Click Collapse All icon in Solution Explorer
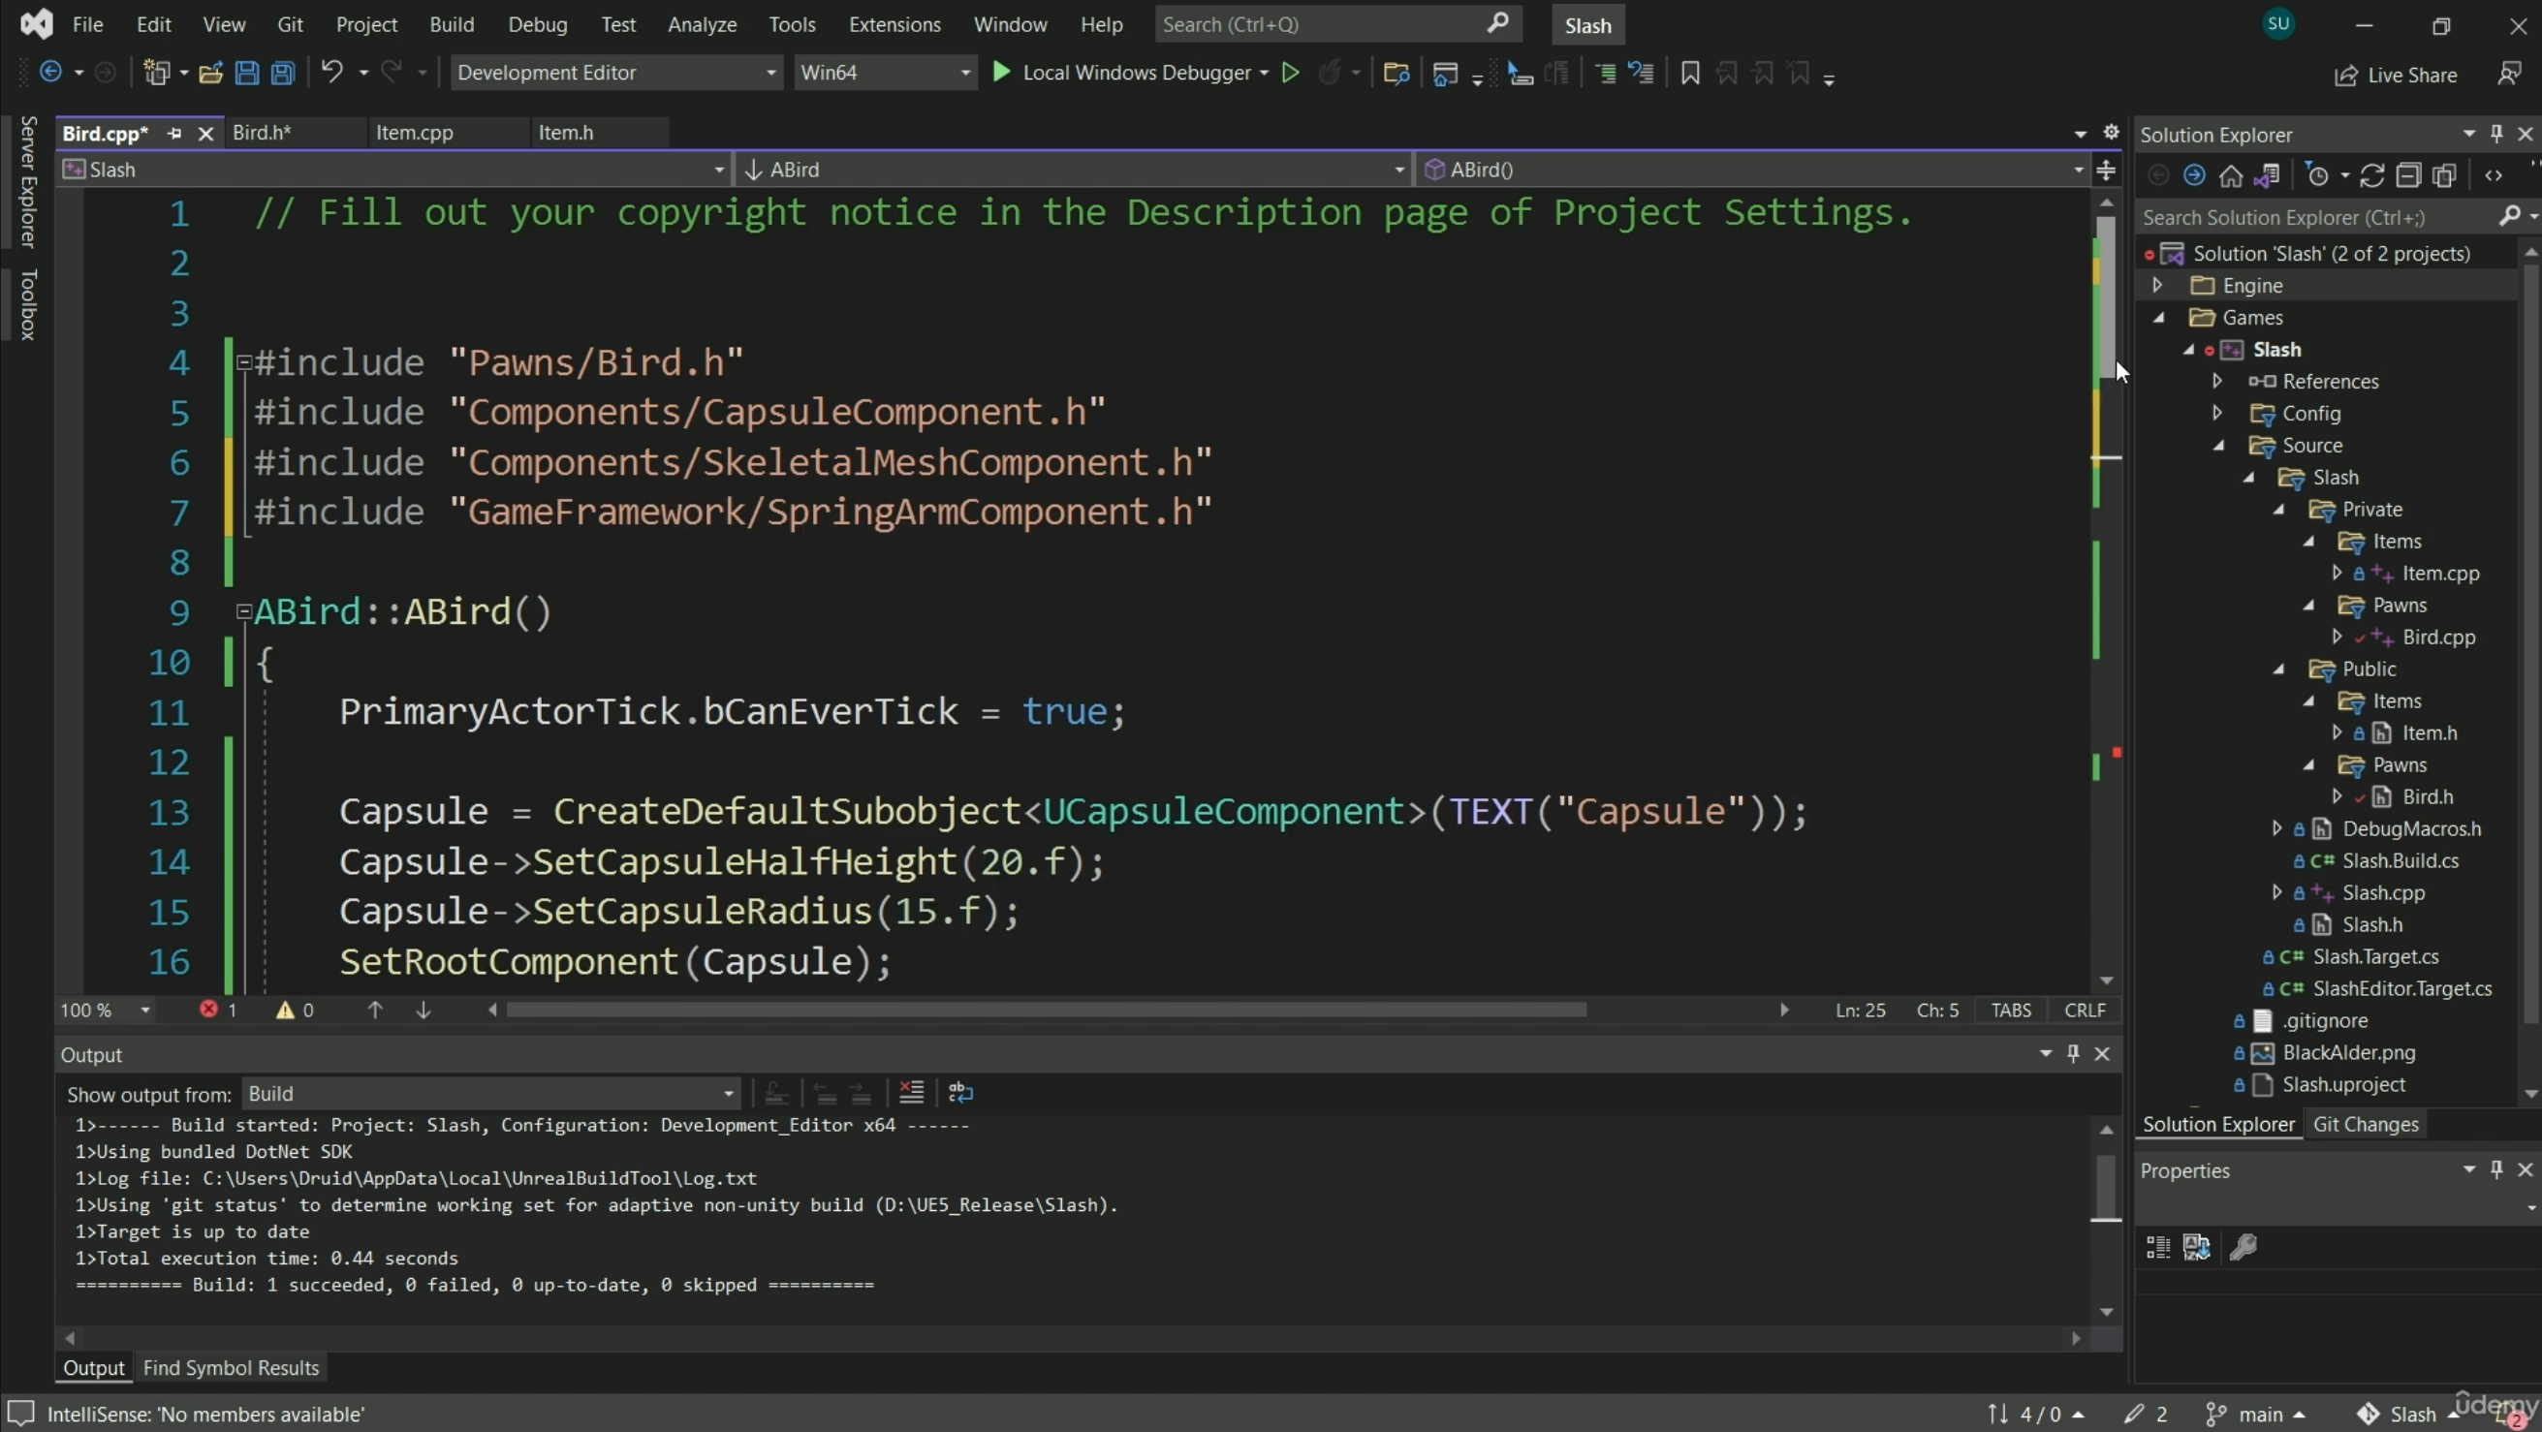 pos(2408,175)
